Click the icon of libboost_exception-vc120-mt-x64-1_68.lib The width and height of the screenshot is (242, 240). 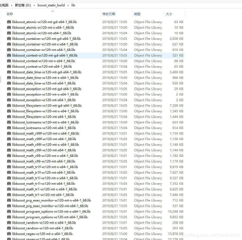(x=9, y=100)
